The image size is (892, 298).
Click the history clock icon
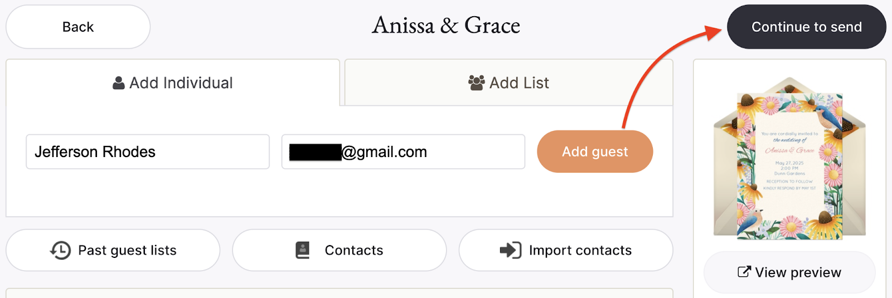point(60,250)
